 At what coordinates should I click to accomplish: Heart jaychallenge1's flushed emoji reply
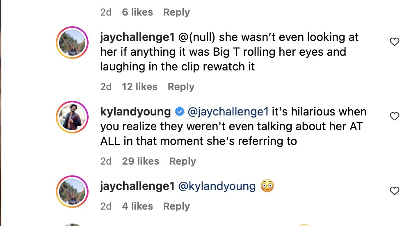pos(394,191)
